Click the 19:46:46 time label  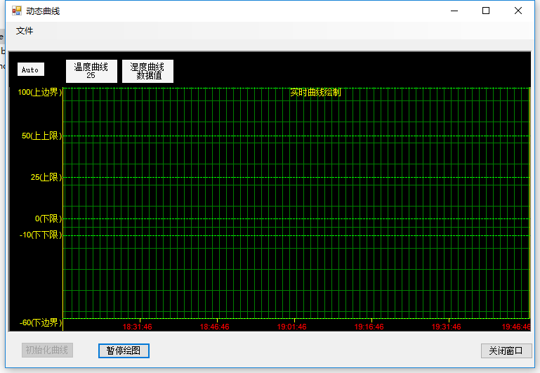pyautogui.click(x=516, y=327)
